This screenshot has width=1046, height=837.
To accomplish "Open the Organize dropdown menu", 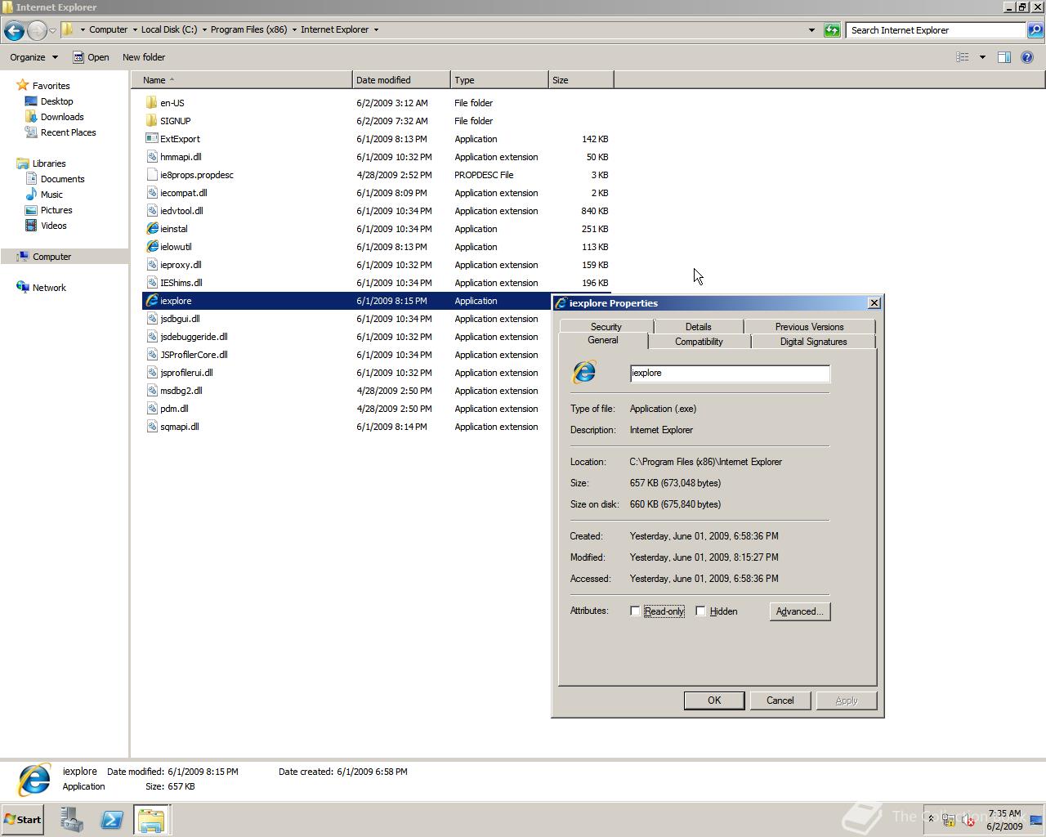I will [x=34, y=57].
